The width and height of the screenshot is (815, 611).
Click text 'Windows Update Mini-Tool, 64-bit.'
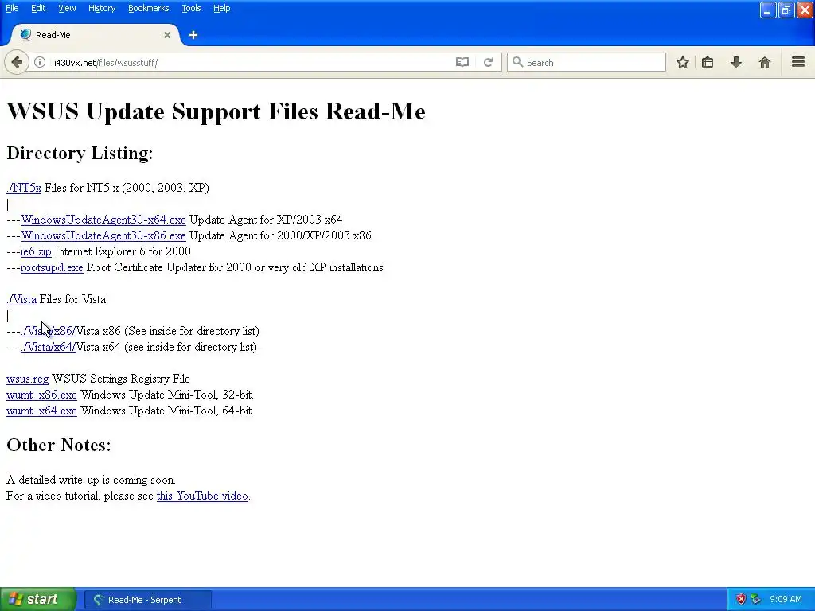point(167,411)
